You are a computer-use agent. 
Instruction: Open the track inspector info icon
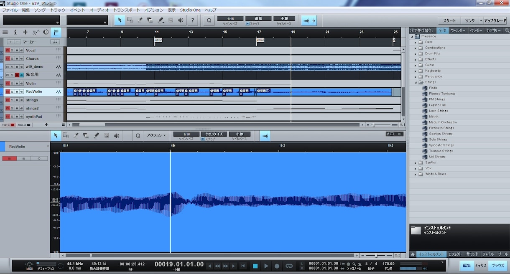pos(15,32)
